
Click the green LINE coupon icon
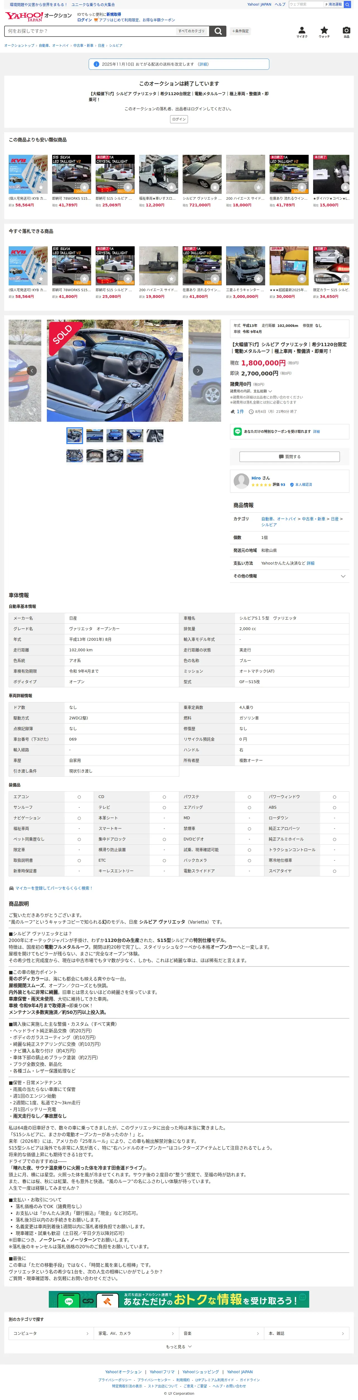tap(237, 432)
